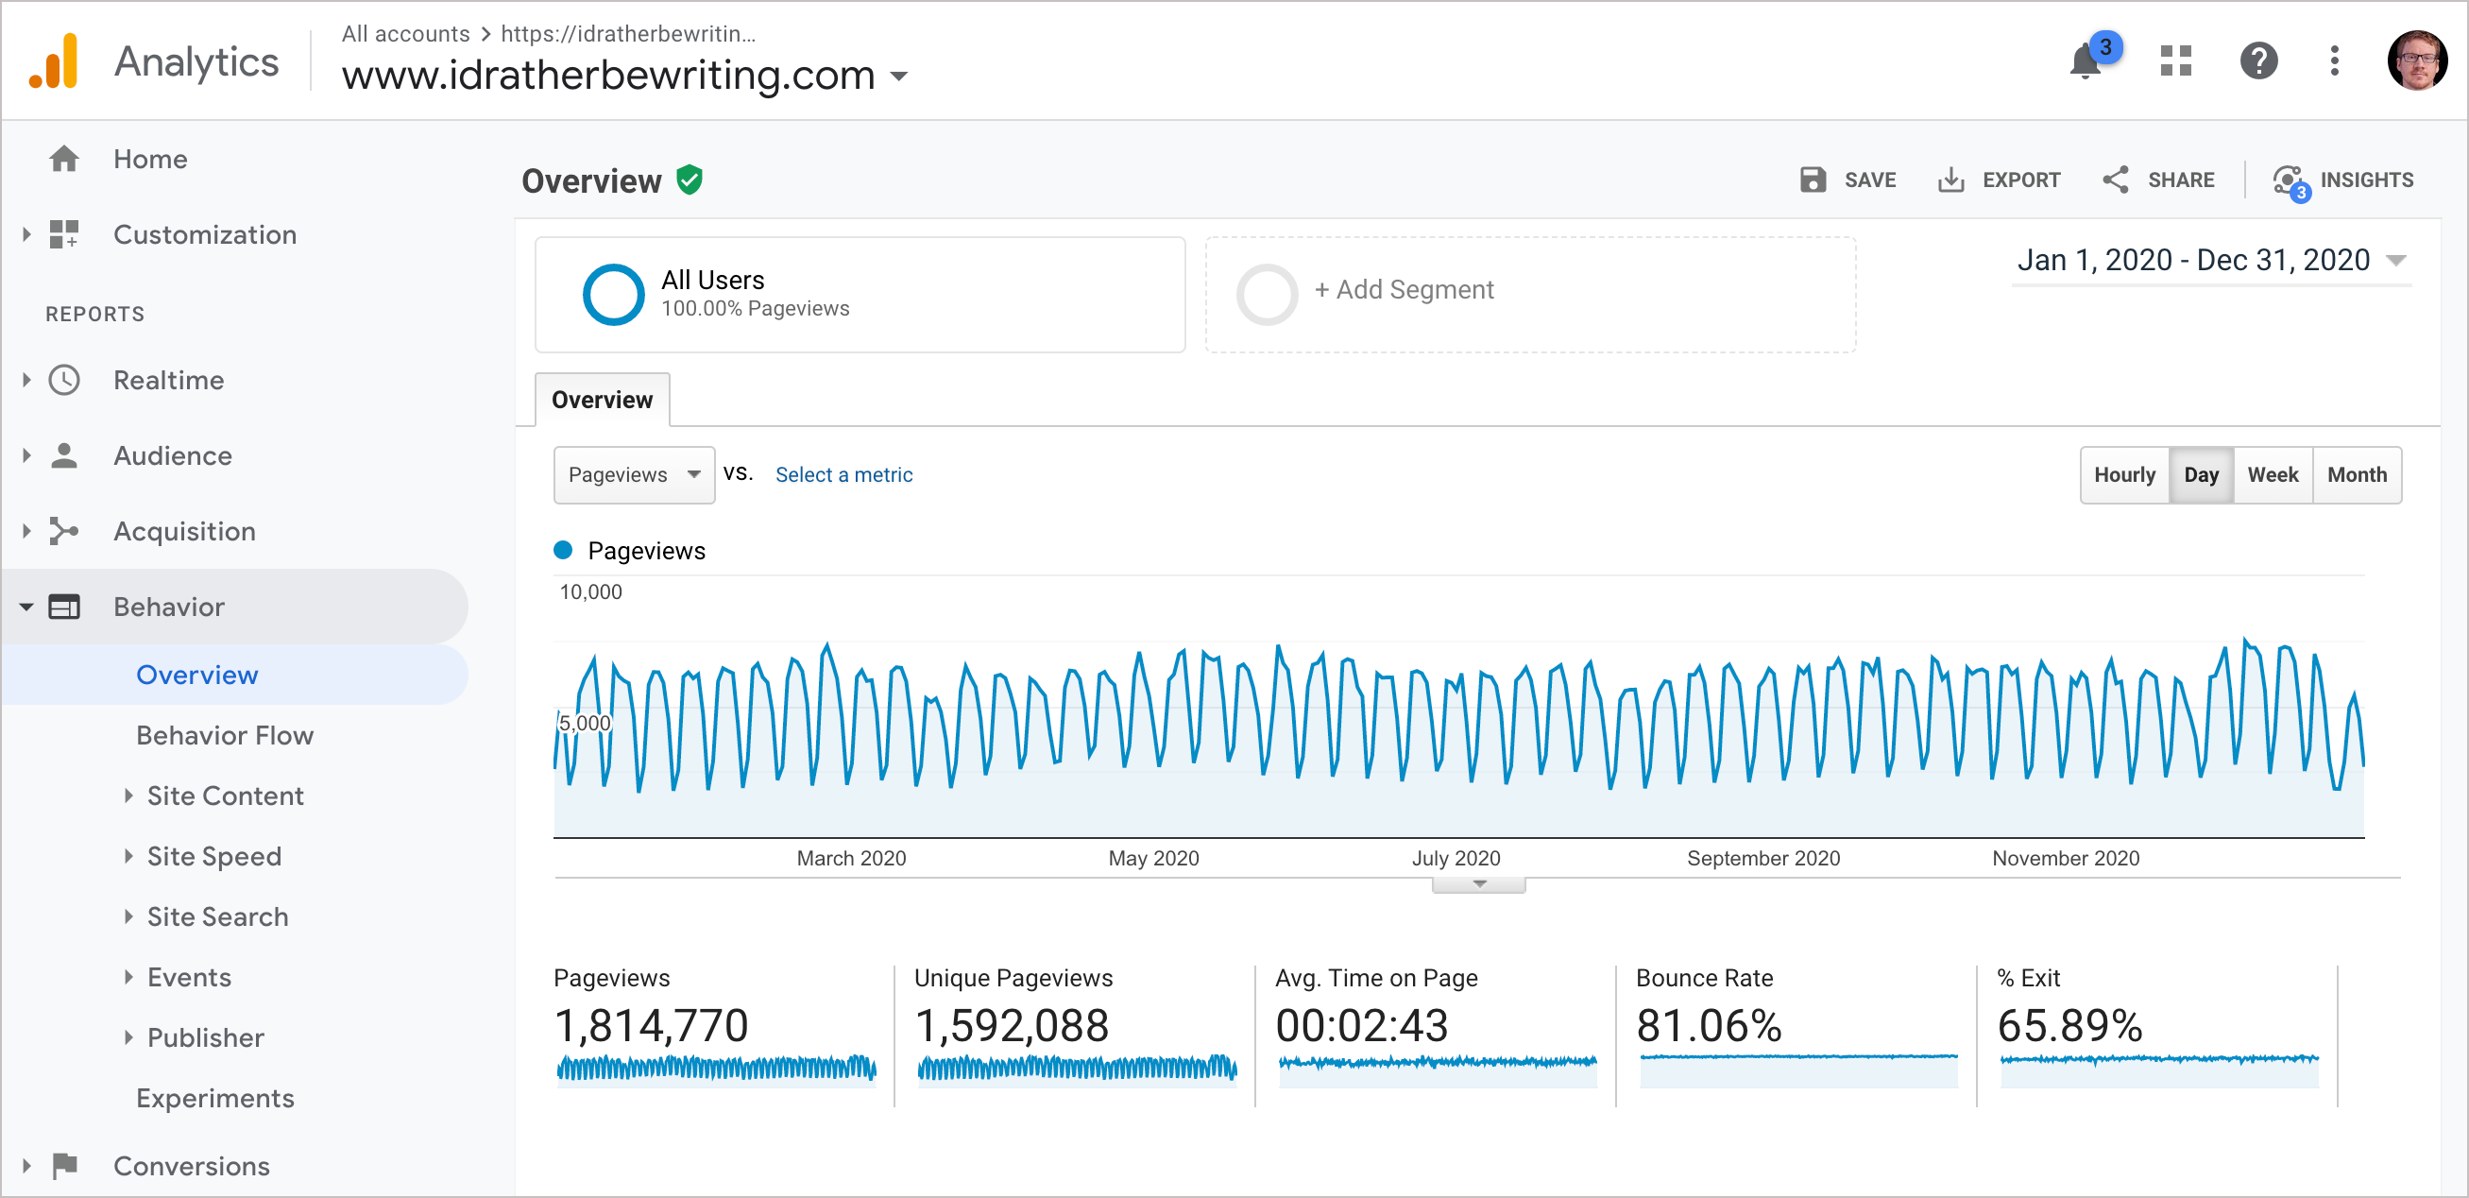Expand the Acquisition reports arrow
2469x1198 pixels.
click(x=26, y=531)
